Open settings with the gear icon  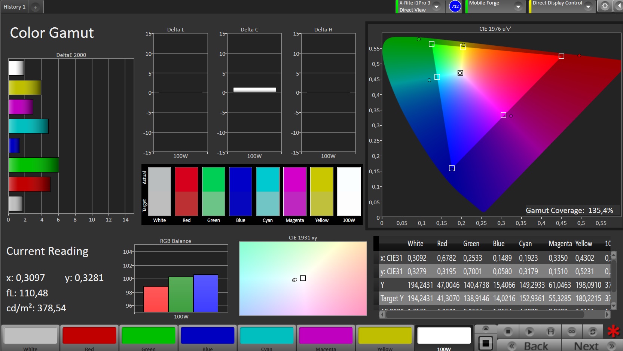tap(605, 6)
